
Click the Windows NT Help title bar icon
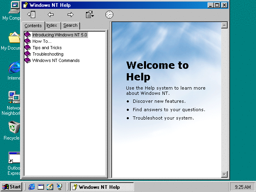[25, 5]
